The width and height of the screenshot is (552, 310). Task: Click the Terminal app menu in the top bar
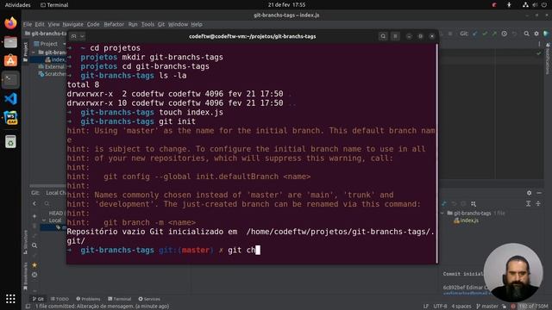tap(54, 5)
